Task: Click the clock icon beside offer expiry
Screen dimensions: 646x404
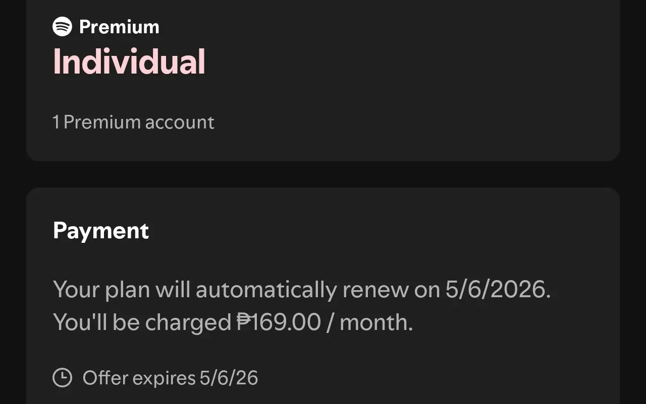Action: (63, 377)
